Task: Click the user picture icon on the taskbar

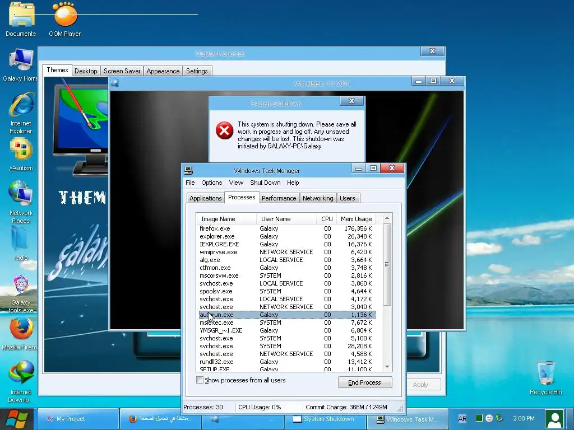Action: coord(554,419)
